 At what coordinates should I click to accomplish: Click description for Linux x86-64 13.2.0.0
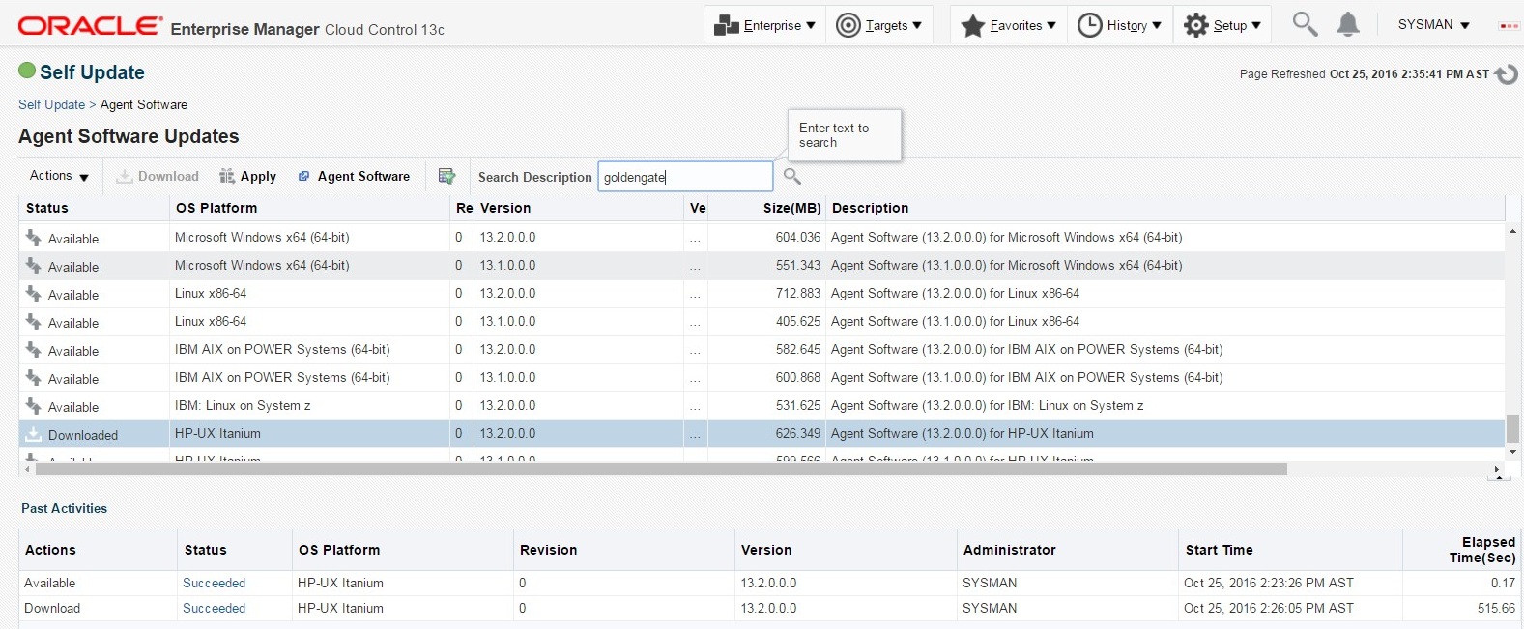click(955, 293)
